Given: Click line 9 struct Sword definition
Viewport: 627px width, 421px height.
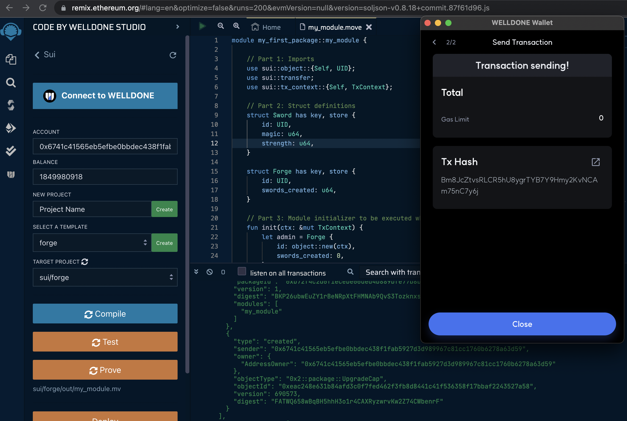Looking at the screenshot, I should click(x=301, y=115).
